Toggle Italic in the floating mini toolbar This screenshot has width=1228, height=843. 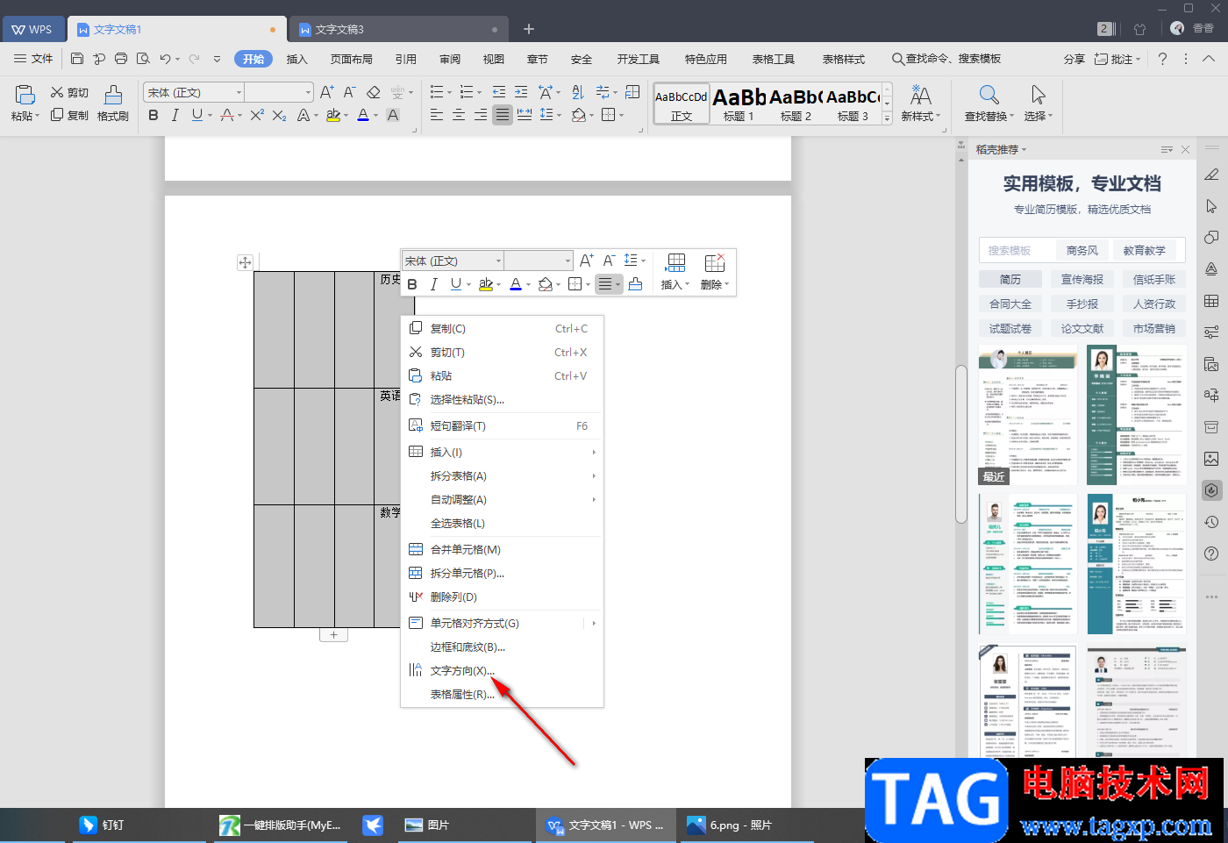point(433,284)
